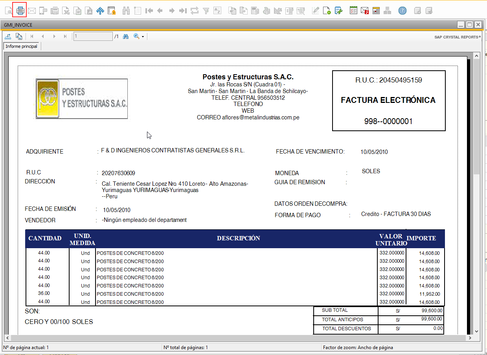The width and height of the screenshot is (487, 355).
Task: Go to next page in report viewer
Action: pos(54,37)
